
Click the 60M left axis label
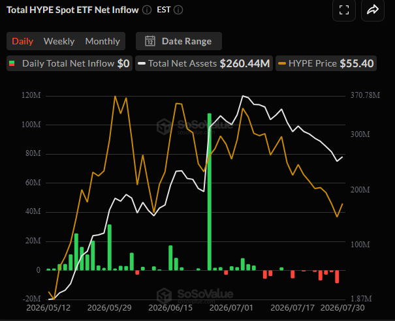[x=33, y=183]
